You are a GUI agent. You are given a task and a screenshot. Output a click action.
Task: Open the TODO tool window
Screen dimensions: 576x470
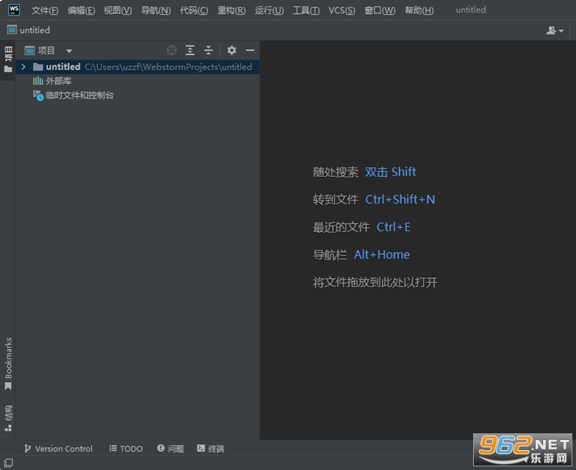(126, 449)
